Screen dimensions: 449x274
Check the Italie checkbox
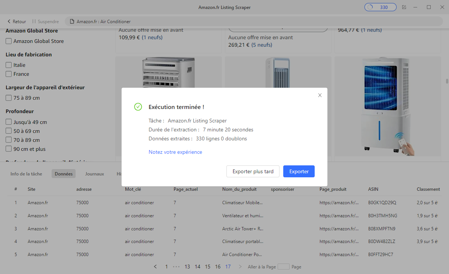pyautogui.click(x=9, y=65)
